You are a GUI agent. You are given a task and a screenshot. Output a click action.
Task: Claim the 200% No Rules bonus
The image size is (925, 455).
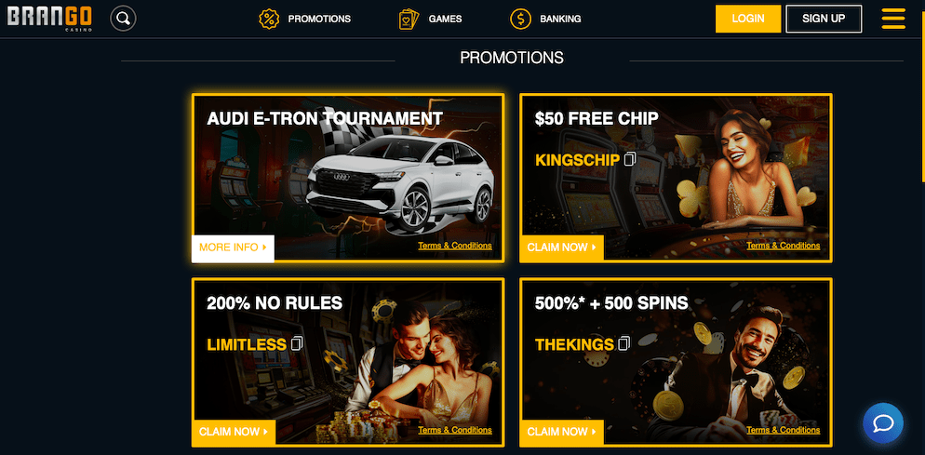[234, 432]
